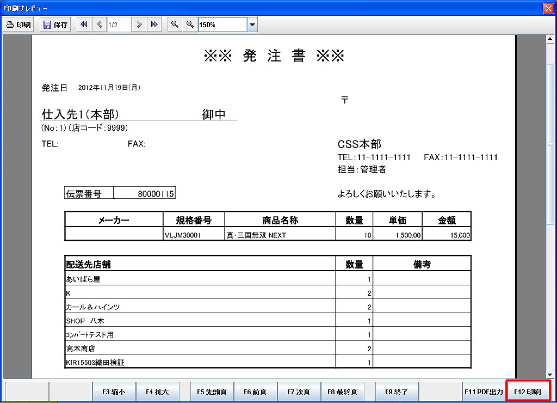The image size is (557, 403).
Task: Click the vertical scrollbar down arrow
Action: click(550, 375)
